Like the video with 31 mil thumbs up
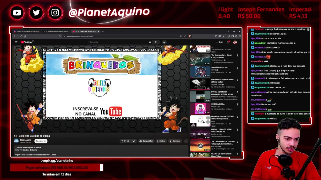The image size is (321, 180). [x=125, y=141]
